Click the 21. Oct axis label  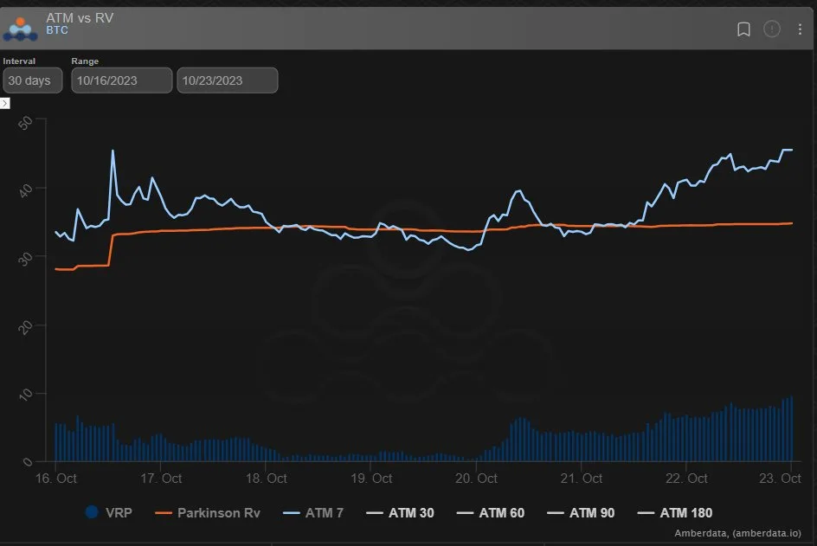582,479
